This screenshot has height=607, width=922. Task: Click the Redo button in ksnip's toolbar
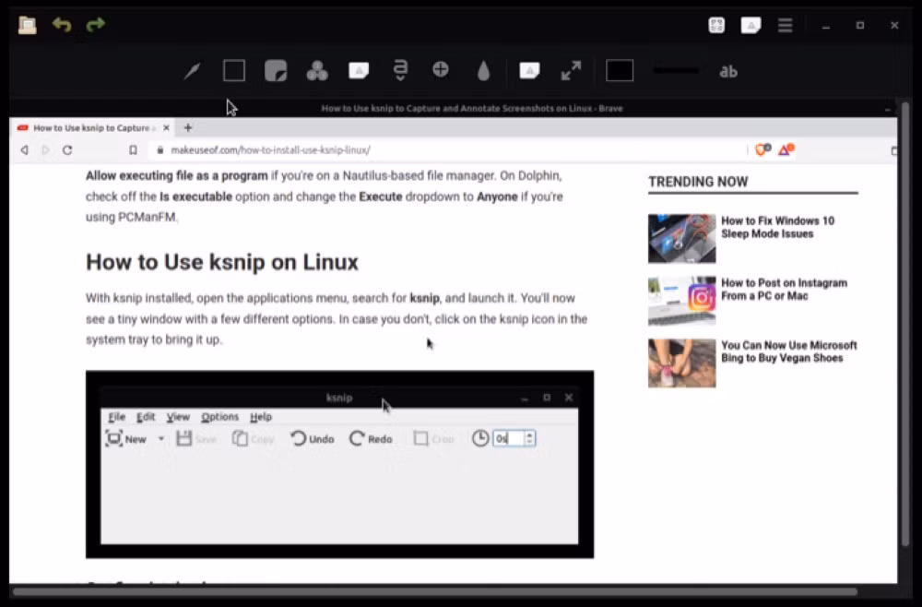371,439
